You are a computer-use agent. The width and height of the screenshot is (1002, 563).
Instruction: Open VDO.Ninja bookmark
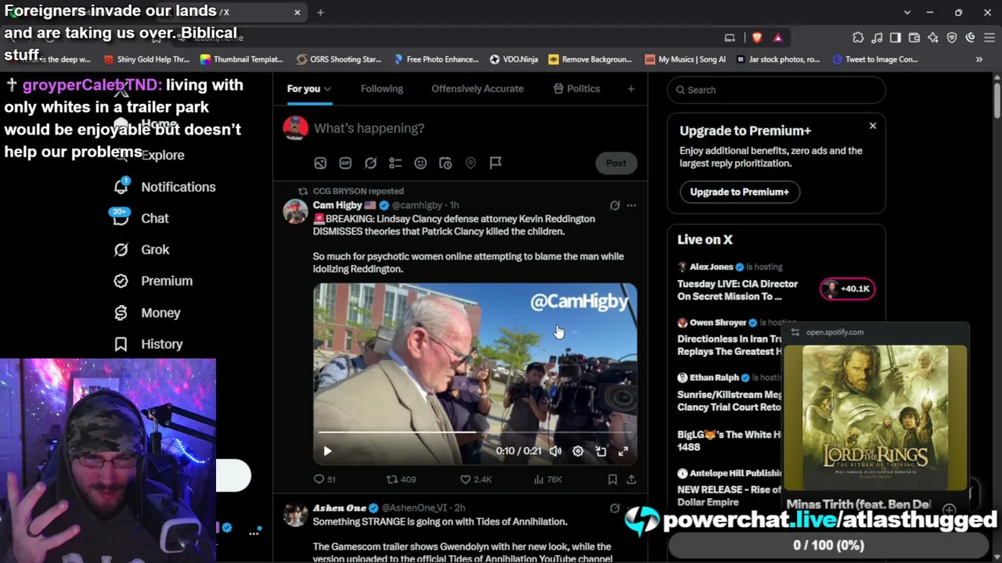tap(514, 59)
